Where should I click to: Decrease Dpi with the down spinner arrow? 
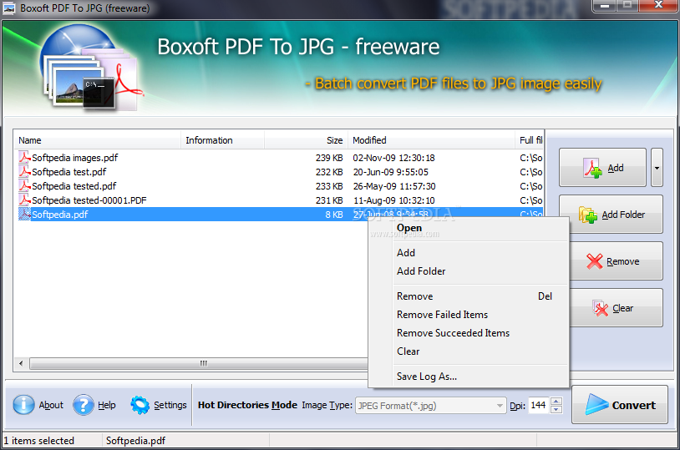point(556,410)
